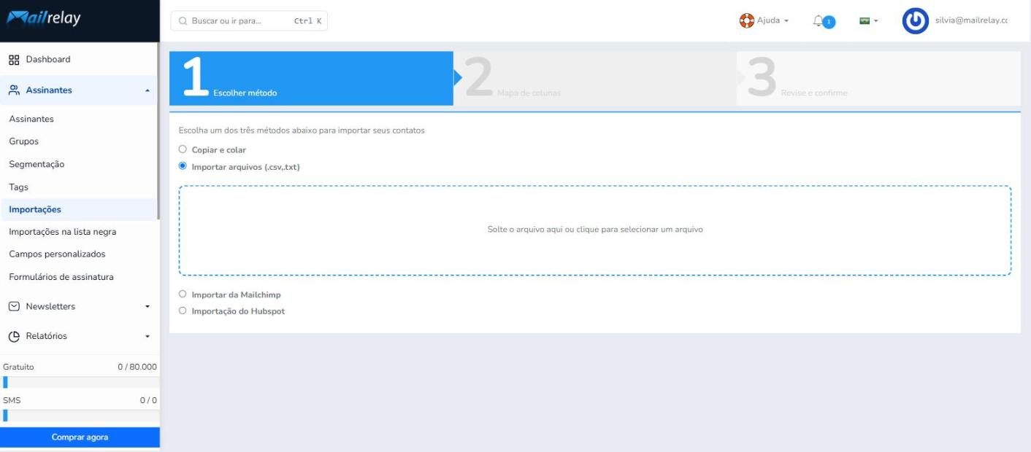1031x452 pixels.
Task: Click the Gratuito usage progress bar
Action: tap(80, 383)
